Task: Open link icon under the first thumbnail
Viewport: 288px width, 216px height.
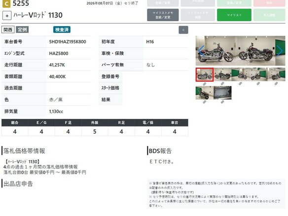Action: tap(205, 84)
